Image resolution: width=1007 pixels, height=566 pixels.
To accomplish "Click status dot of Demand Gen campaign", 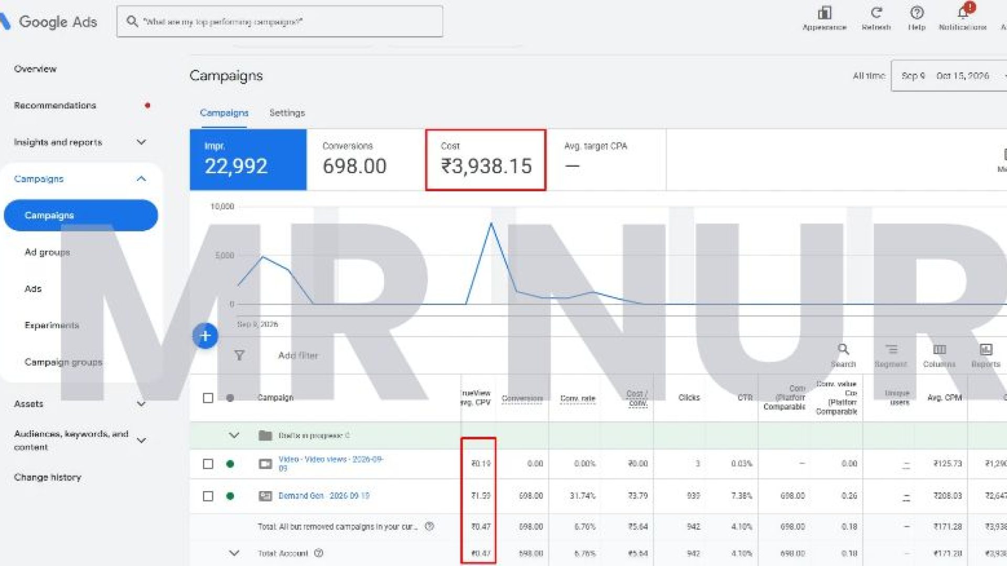I will [x=230, y=496].
